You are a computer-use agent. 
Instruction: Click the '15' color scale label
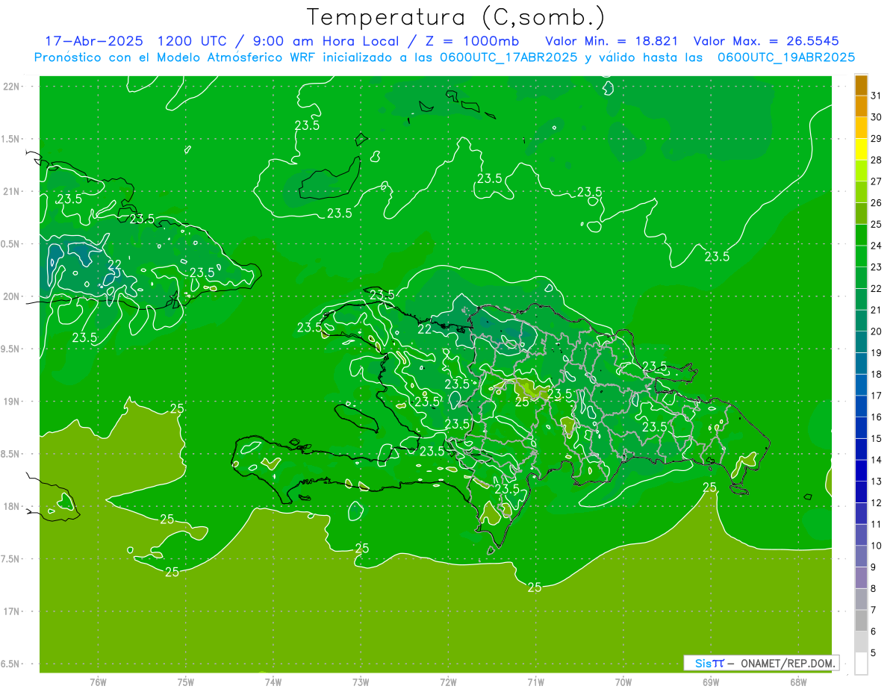tap(877, 439)
